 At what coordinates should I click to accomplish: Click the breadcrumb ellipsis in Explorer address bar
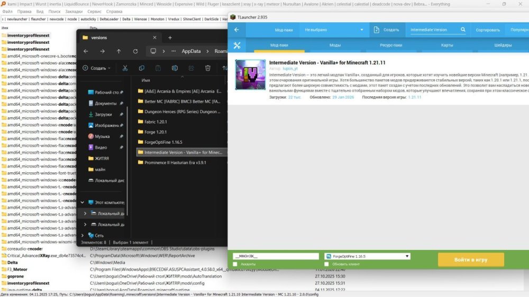tap(174, 51)
